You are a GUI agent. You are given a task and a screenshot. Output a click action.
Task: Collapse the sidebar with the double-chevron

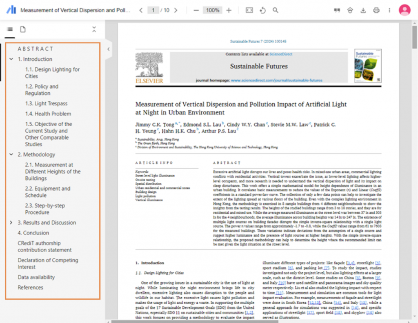[x=94, y=29]
